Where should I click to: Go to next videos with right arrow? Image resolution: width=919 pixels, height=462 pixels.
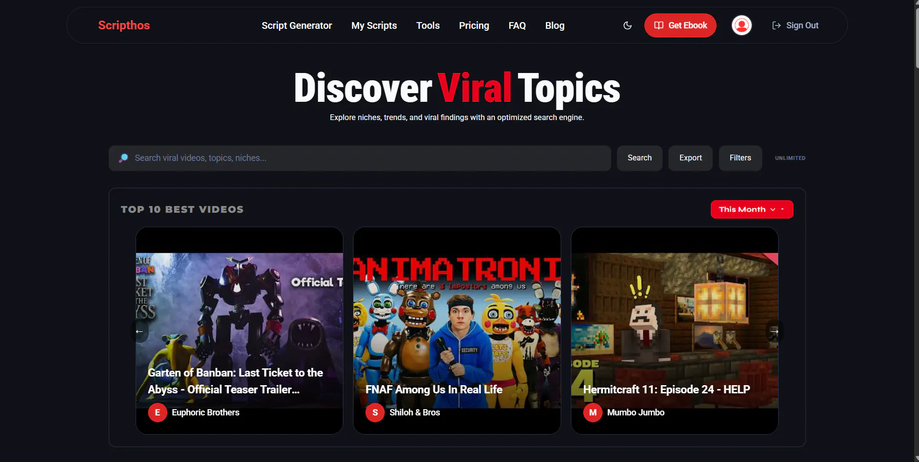[775, 331]
